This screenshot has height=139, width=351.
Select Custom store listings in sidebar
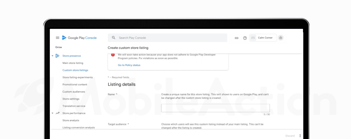tap(75, 70)
